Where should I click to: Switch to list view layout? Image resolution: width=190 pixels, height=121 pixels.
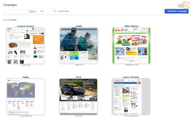(x=180, y=5)
